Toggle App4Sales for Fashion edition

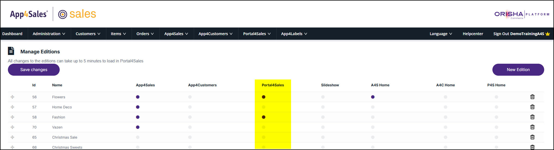[x=138, y=117]
